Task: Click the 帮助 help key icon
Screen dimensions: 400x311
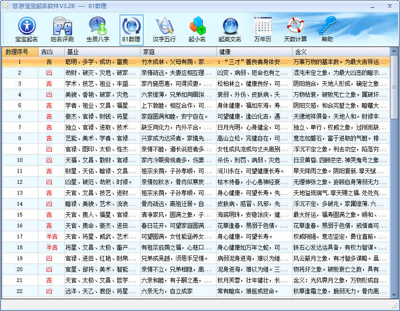Action: click(328, 26)
